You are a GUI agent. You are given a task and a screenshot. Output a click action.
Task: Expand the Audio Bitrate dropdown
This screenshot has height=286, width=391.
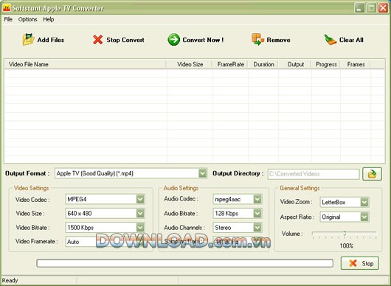pyautogui.click(x=257, y=213)
